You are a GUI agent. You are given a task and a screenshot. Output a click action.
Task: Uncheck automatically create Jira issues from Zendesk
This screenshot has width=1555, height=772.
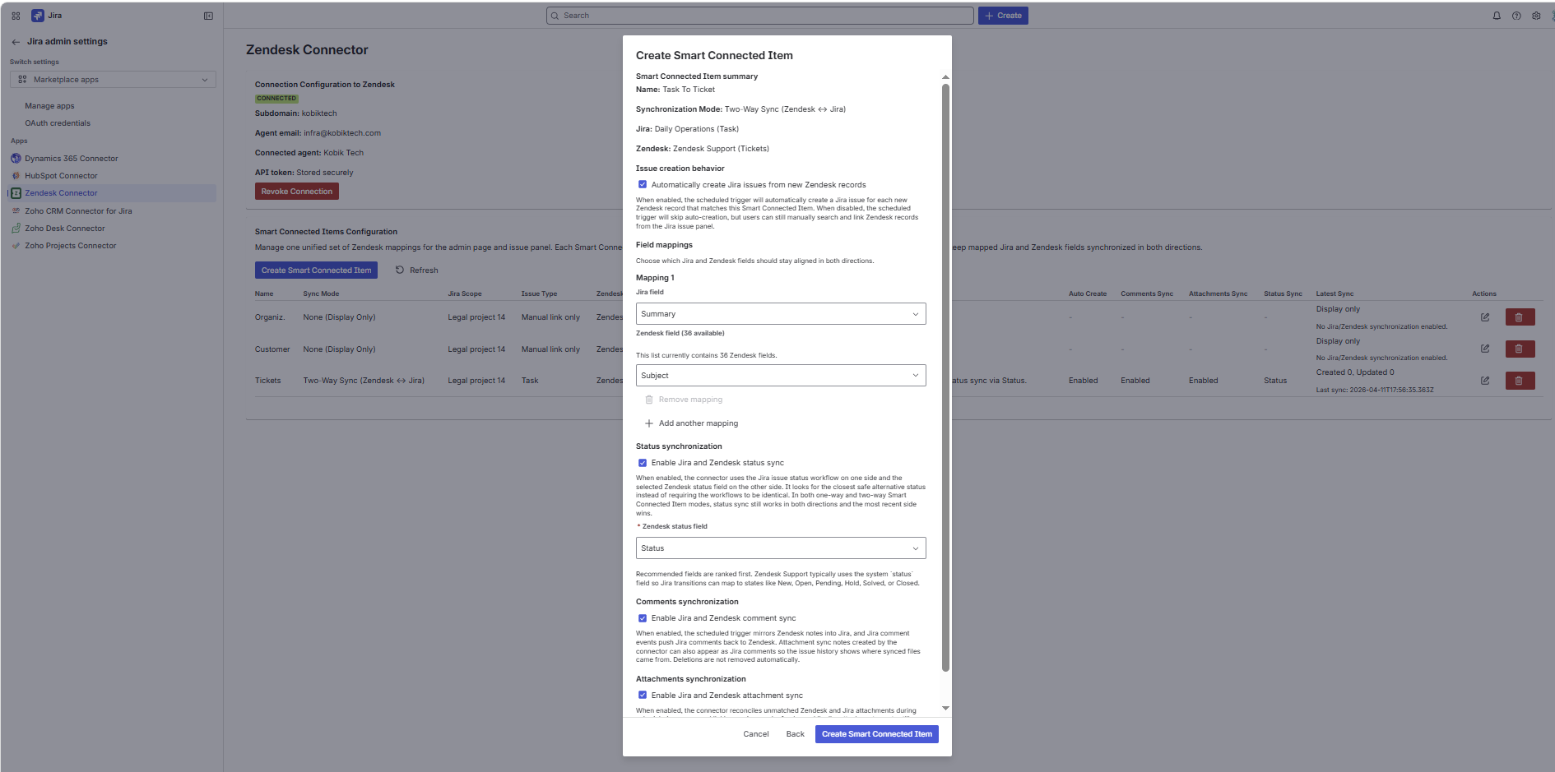point(643,184)
